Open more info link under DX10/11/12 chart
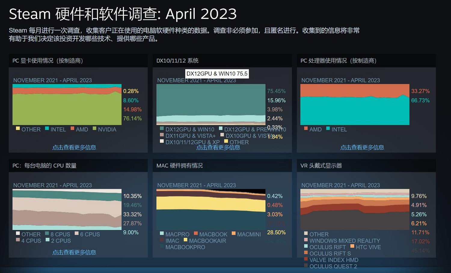 pos(218,147)
